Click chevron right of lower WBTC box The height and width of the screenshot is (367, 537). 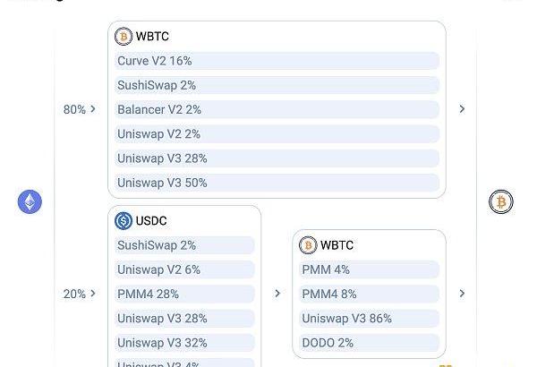coord(462,294)
